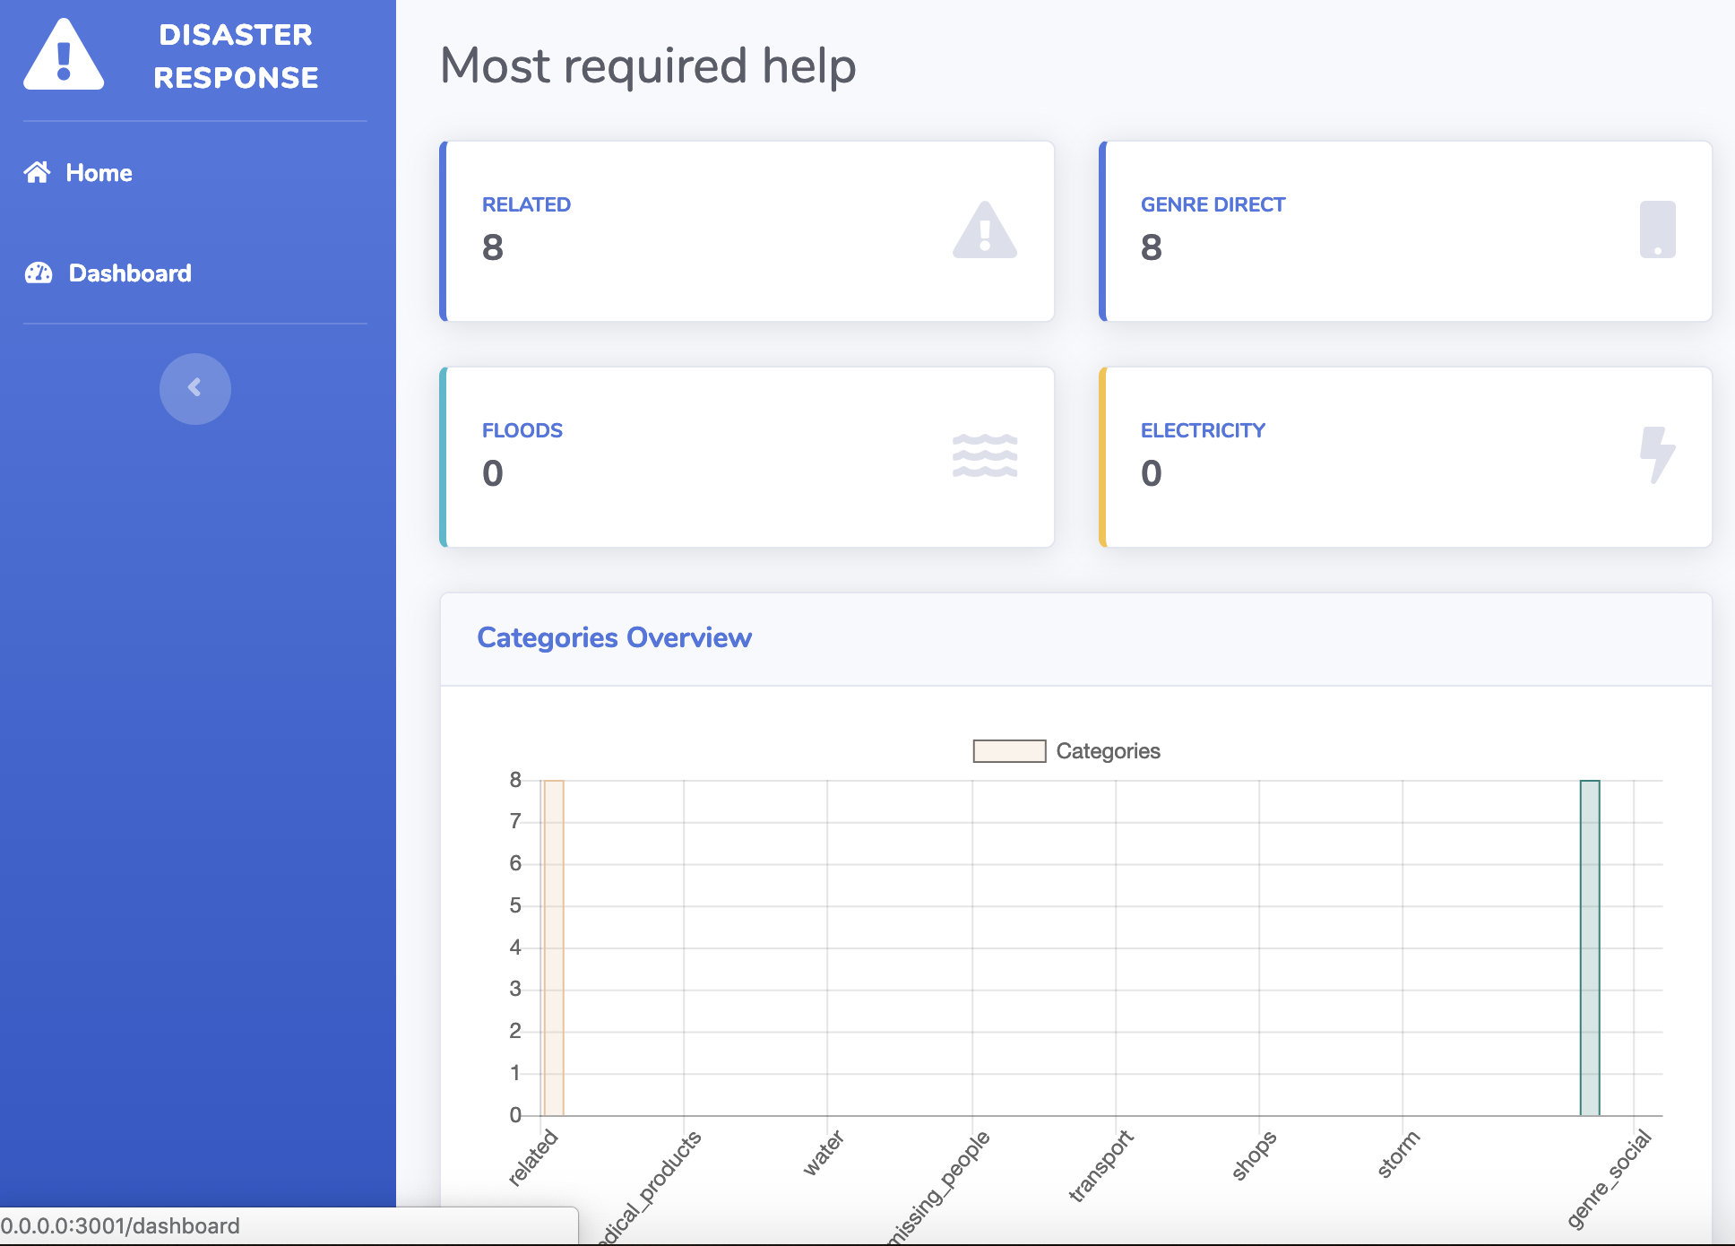This screenshot has height=1246, width=1735.
Task: Click the Disaster Response warning triangle logo
Action: click(64, 56)
